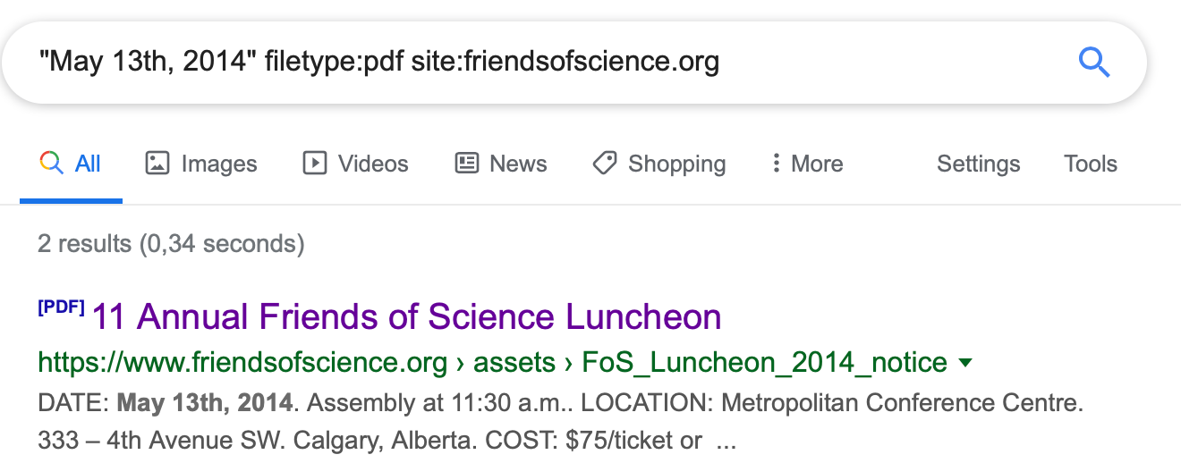The width and height of the screenshot is (1181, 463).
Task: Open the Tools options
Action: pos(1090,164)
